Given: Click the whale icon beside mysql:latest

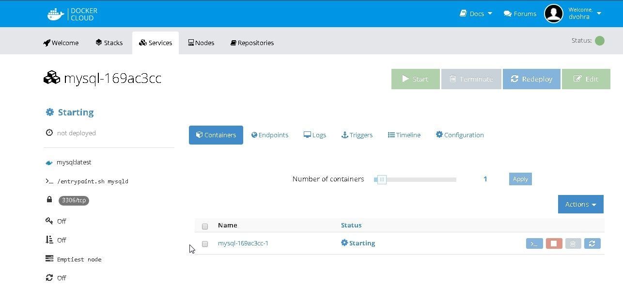Looking at the screenshot, I should (x=49, y=162).
